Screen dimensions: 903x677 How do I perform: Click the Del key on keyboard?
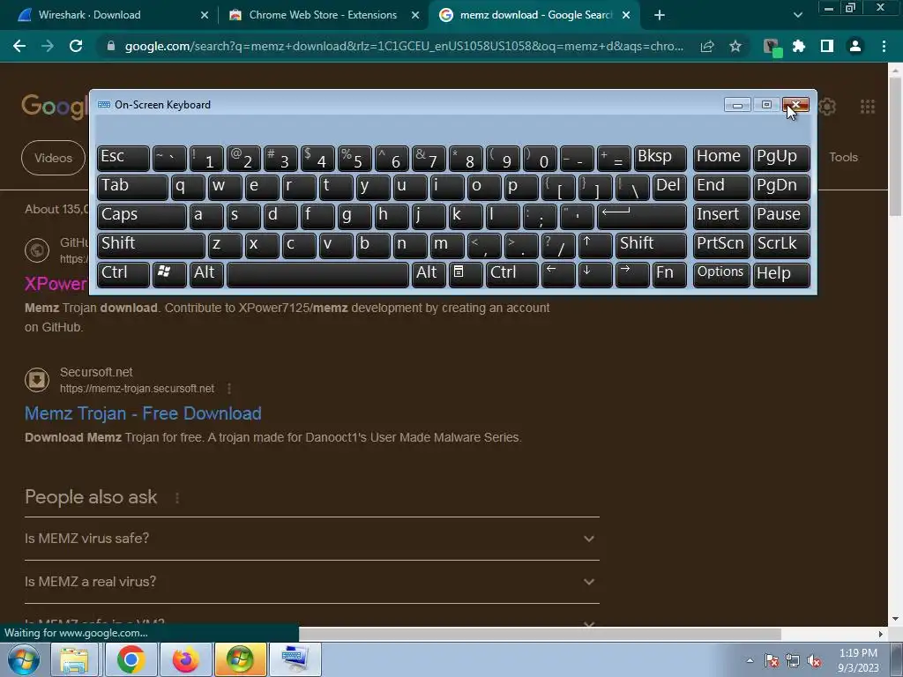point(669,187)
